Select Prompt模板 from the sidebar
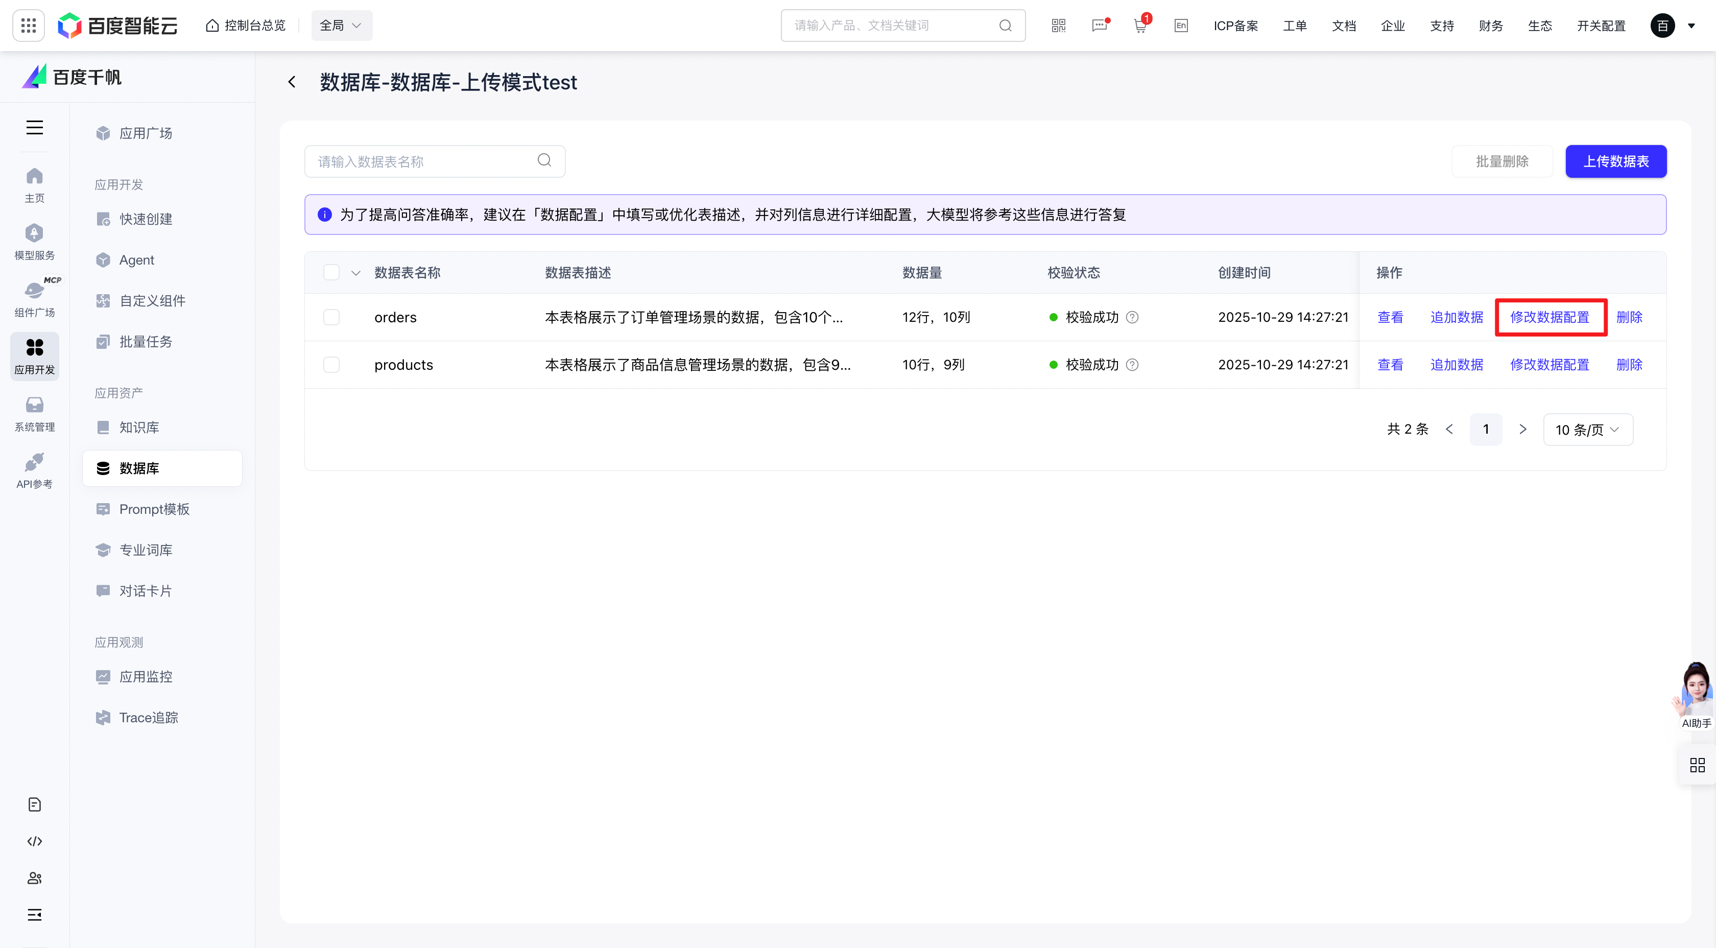Screen dimensions: 1716x948 [154, 509]
